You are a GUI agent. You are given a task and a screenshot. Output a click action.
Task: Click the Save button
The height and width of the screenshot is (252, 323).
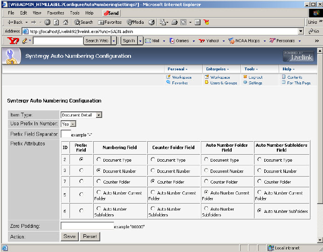69,236
